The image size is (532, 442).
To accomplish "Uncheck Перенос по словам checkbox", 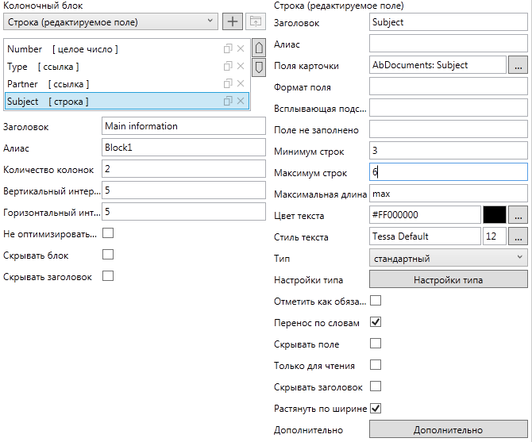I will click(x=376, y=323).
